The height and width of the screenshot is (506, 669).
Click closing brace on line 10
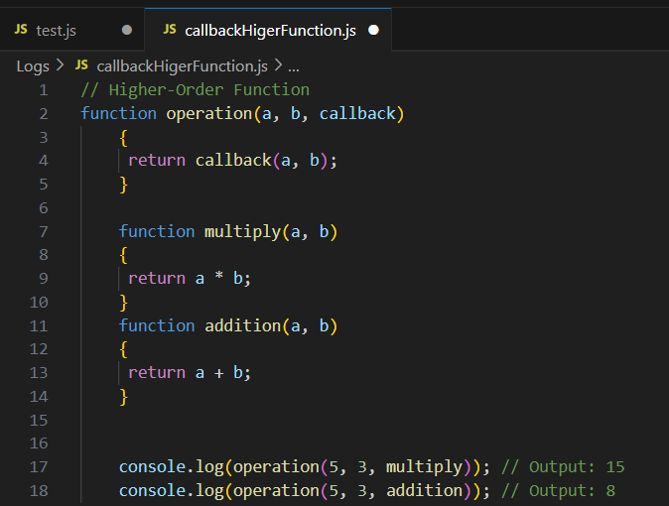point(124,303)
